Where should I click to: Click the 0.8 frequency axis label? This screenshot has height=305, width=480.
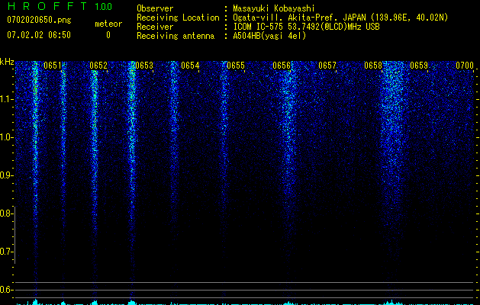point(5,213)
